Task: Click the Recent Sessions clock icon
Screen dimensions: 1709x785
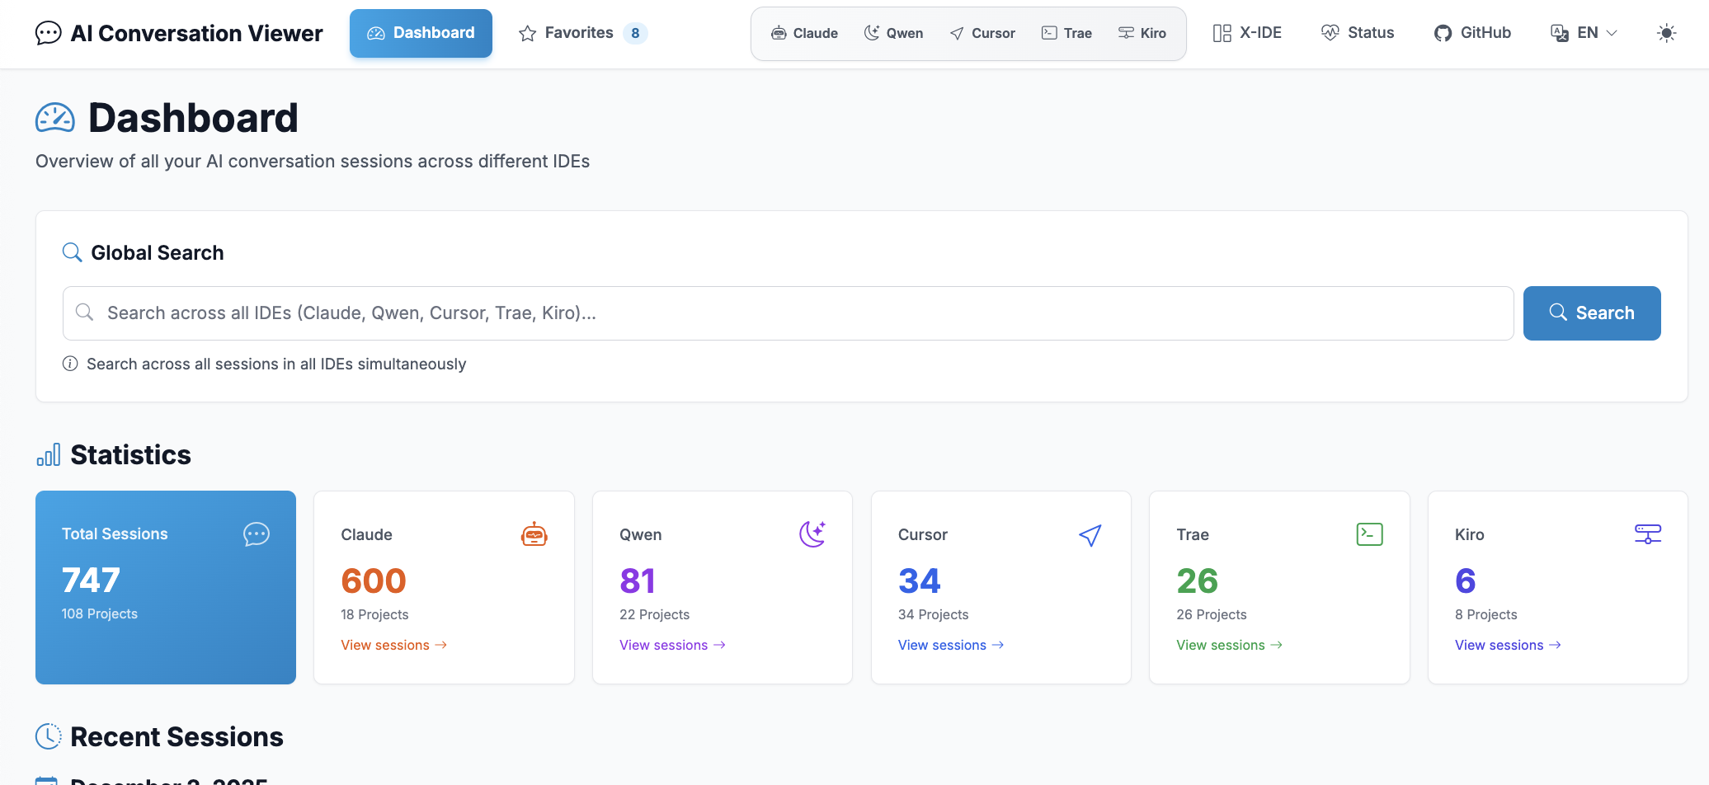Action: pyautogui.click(x=49, y=736)
